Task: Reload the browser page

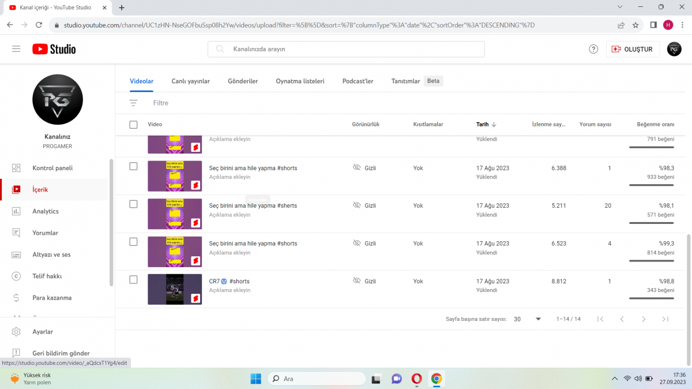Action: point(39,25)
